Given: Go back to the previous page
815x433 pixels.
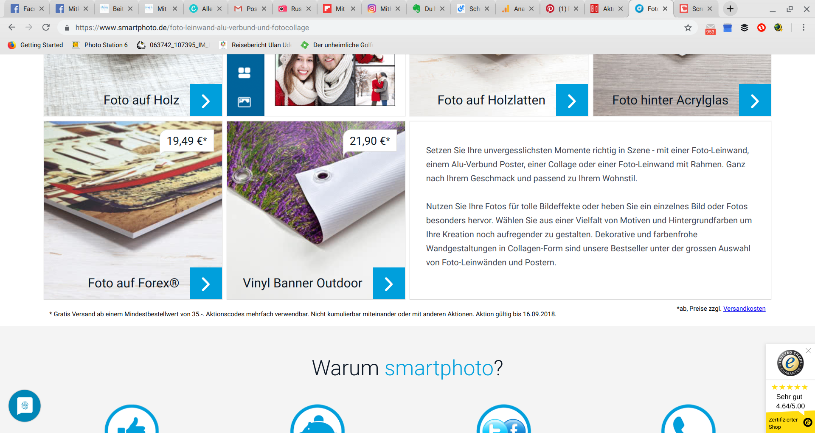Looking at the screenshot, I should point(12,28).
